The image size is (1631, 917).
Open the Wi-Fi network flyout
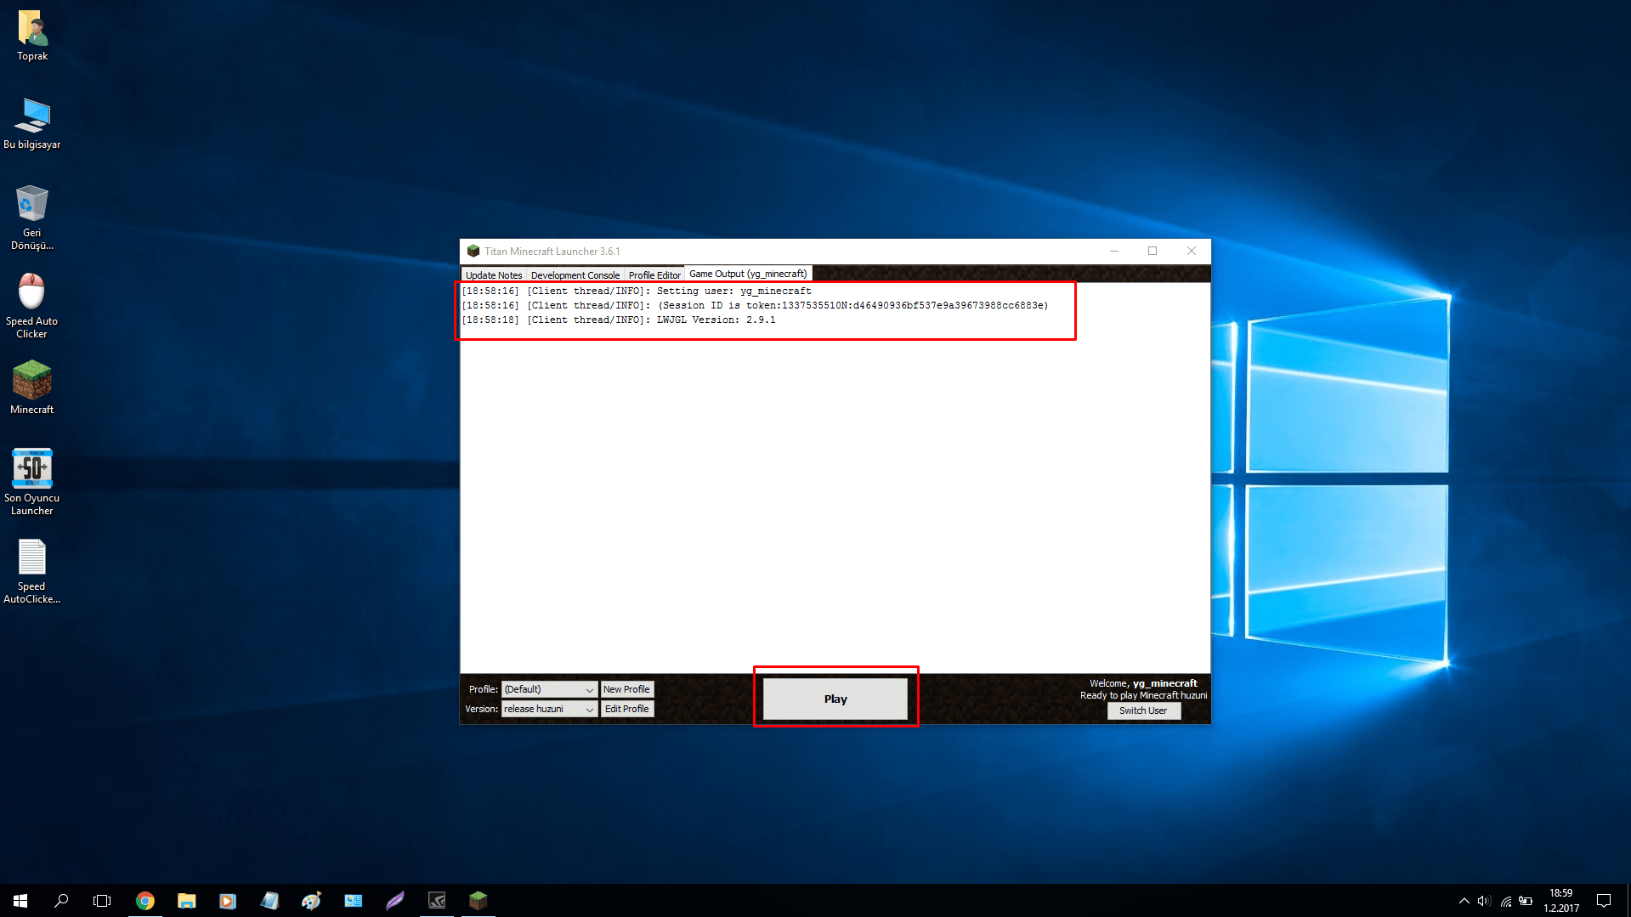click(1505, 901)
